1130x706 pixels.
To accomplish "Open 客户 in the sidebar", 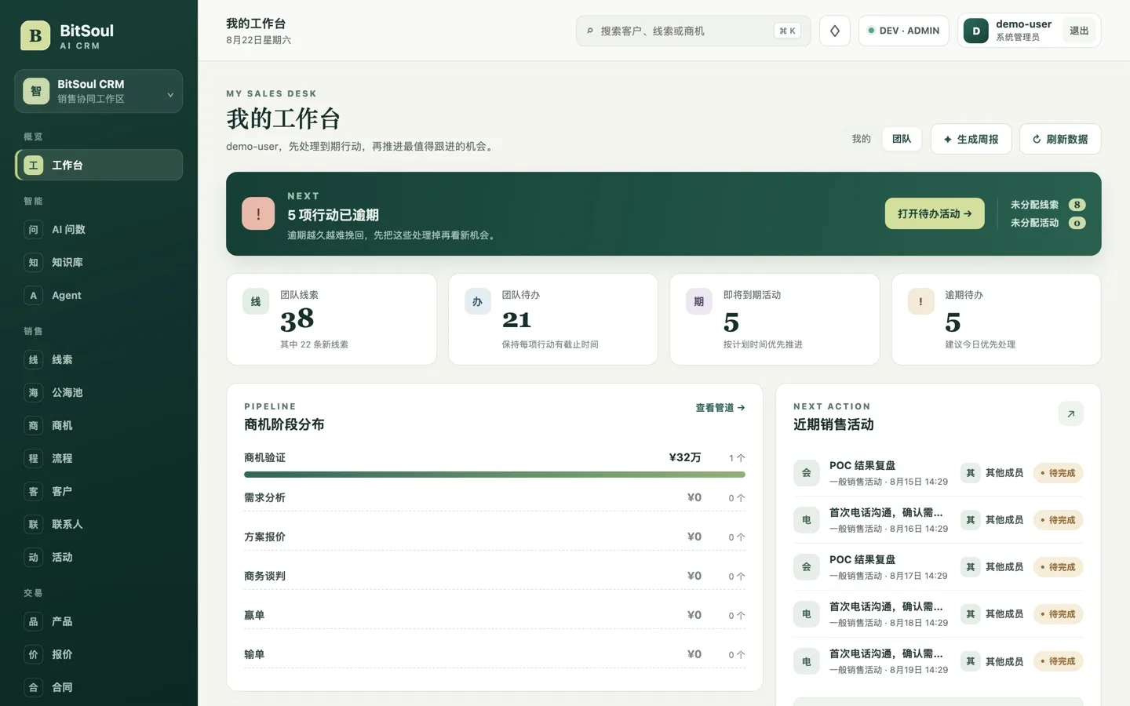I will pos(99,492).
